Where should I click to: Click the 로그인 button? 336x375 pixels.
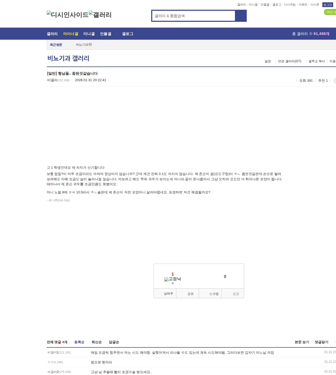[x=328, y=5]
